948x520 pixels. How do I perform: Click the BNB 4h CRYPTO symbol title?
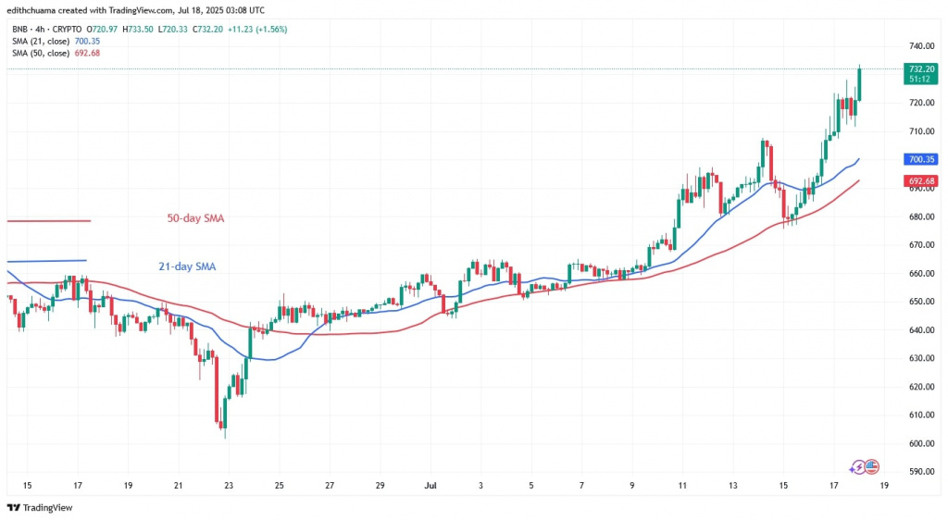click(x=46, y=30)
